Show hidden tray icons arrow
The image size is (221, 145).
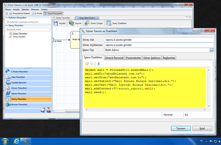click(x=207, y=141)
